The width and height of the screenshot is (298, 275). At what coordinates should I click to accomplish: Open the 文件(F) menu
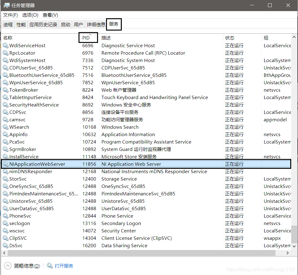tap(11, 15)
